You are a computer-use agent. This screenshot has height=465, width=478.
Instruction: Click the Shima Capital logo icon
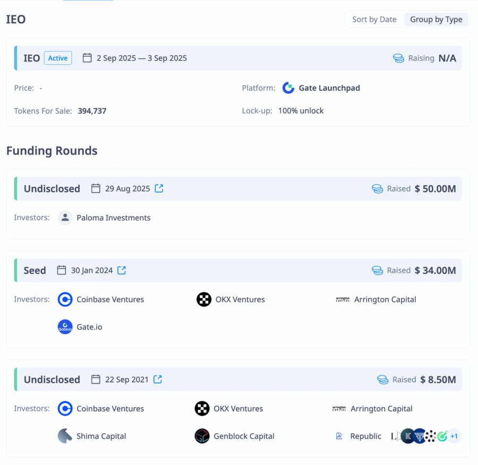65,436
